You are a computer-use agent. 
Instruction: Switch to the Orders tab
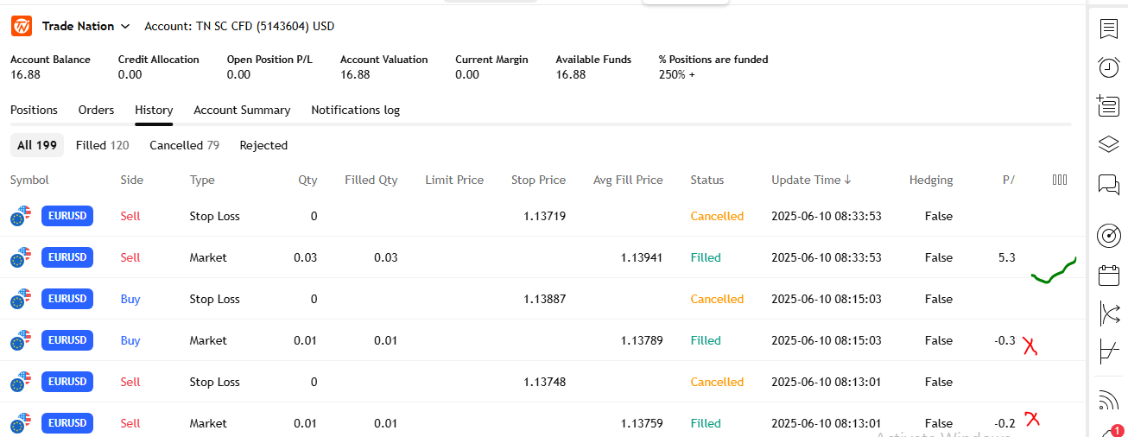(x=96, y=110)
